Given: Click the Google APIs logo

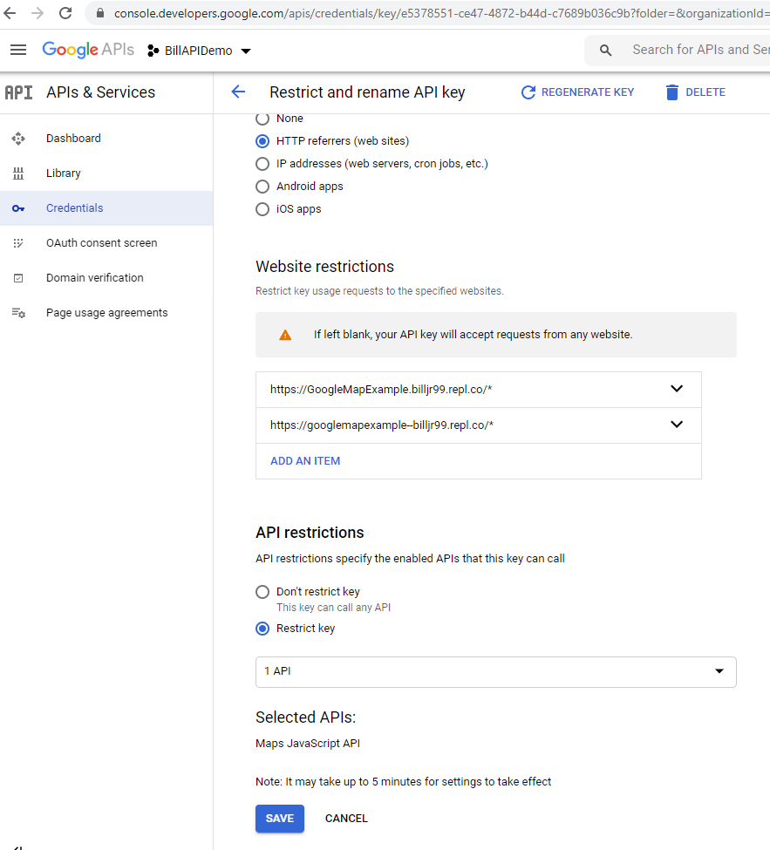Looking at the screenshot, I should pos(88,50).
